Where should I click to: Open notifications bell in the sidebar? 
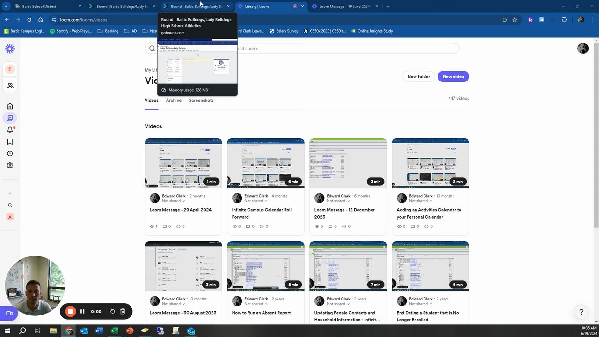(x=10, y=130)
